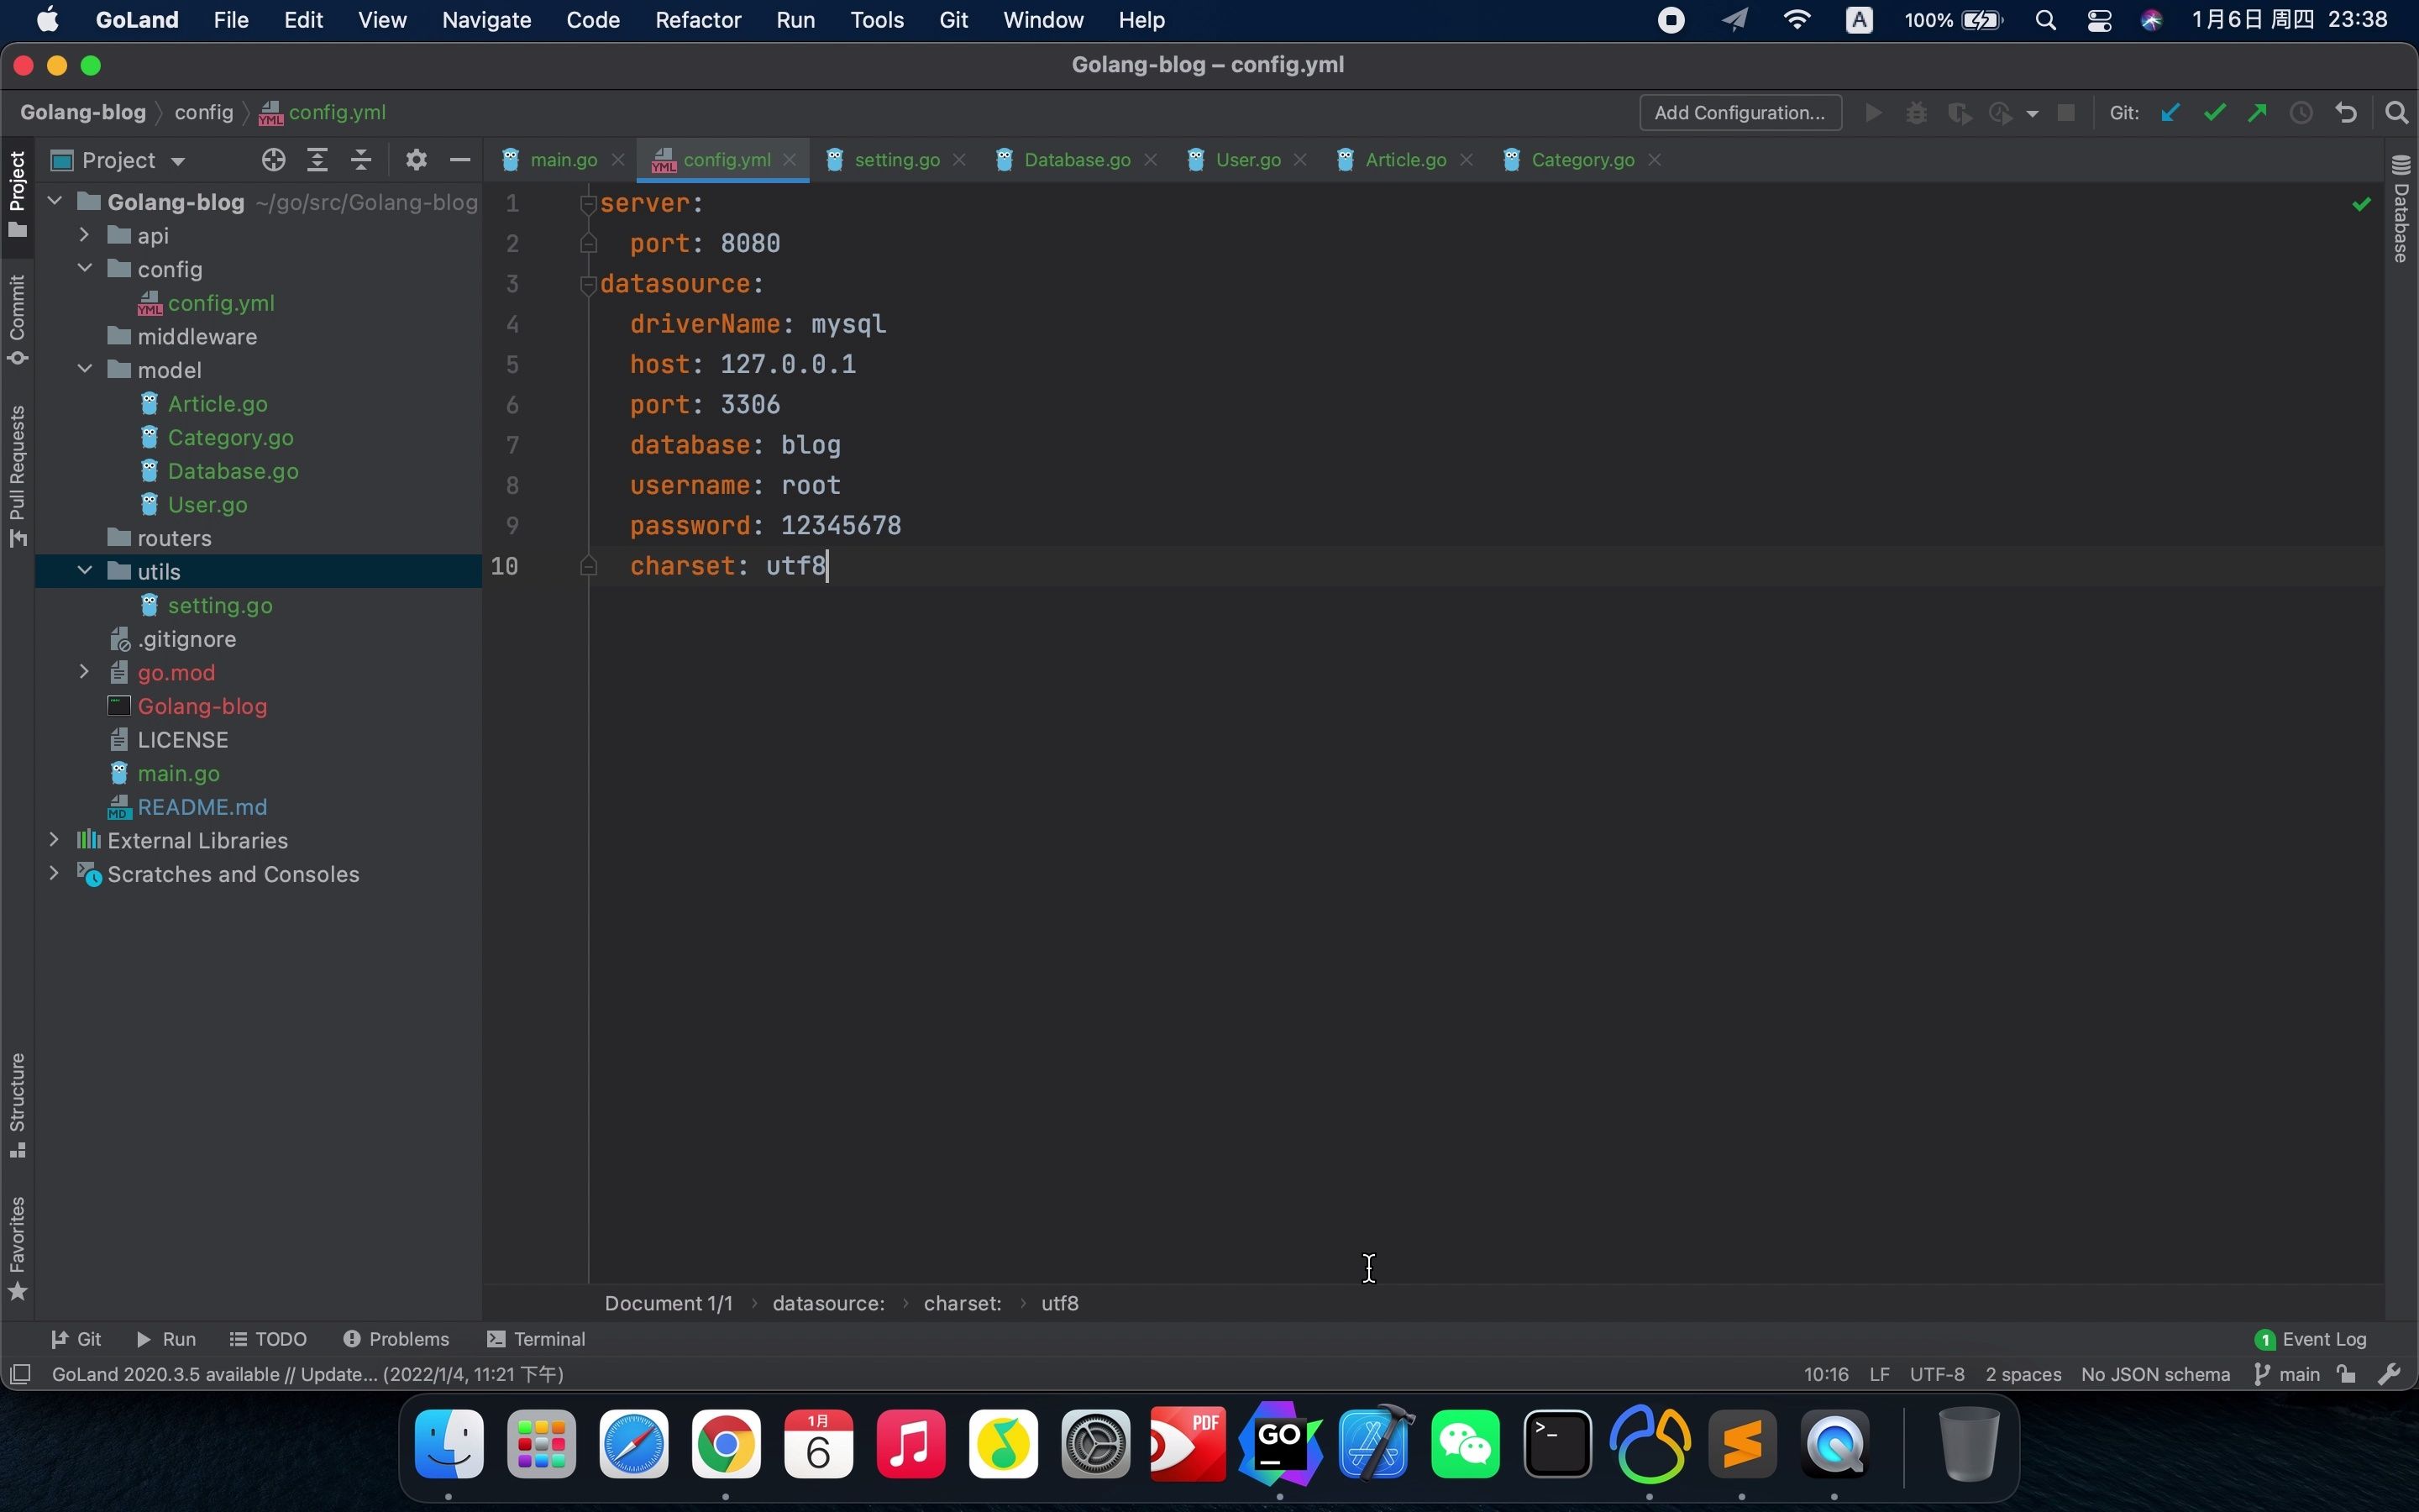2419x1512 pixels.
Task: Open Search Everywhere with the magnifier icon
Action: pos(2397,113)
